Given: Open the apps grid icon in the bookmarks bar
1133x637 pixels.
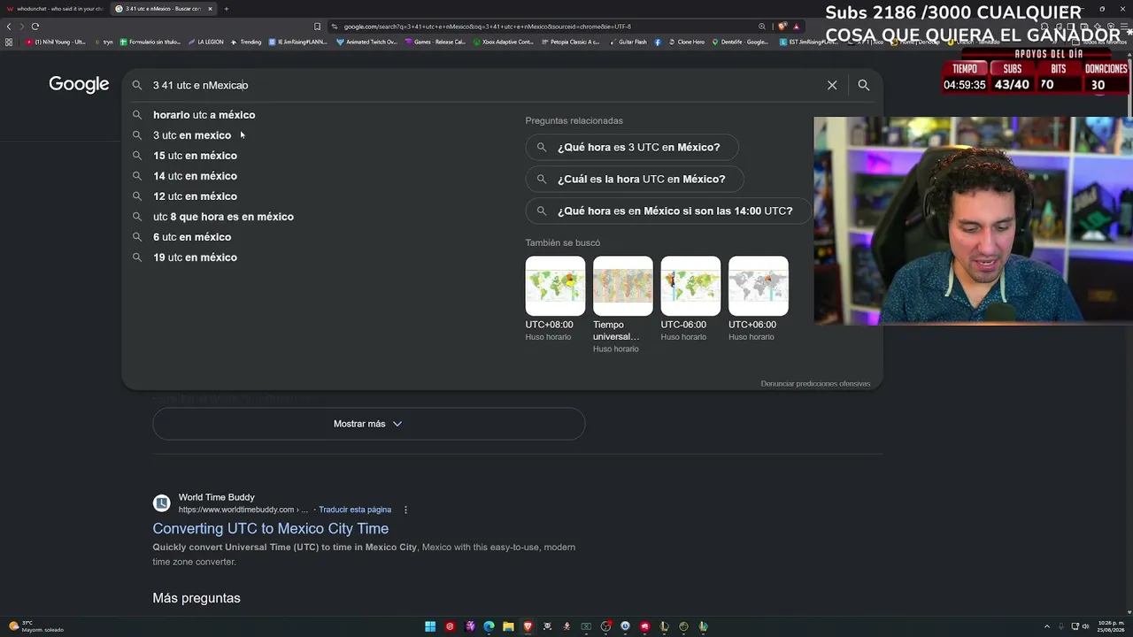Looking at the screenshot, I should click(9, 42).
